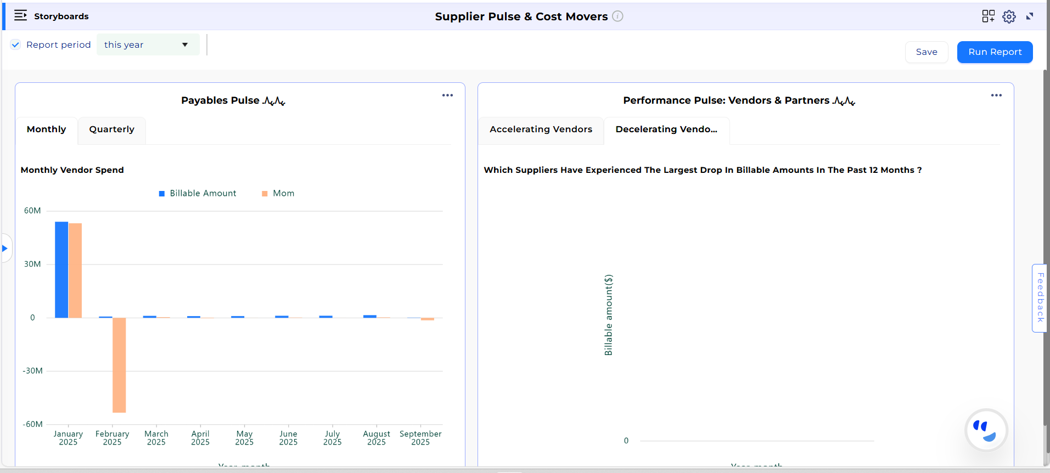The width and height of the screenshot is (1050, 473).
Task: Open the add widget grid icon
Action: click(988, 16)
